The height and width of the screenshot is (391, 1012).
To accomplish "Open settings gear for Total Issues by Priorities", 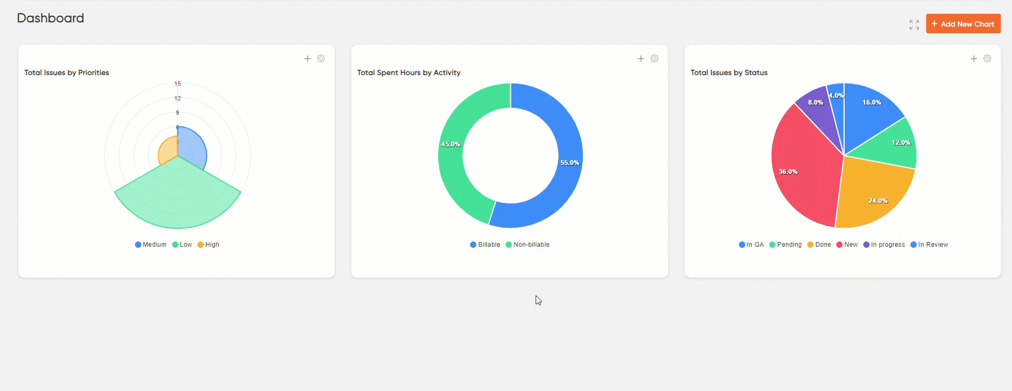I will coord(321,59).
